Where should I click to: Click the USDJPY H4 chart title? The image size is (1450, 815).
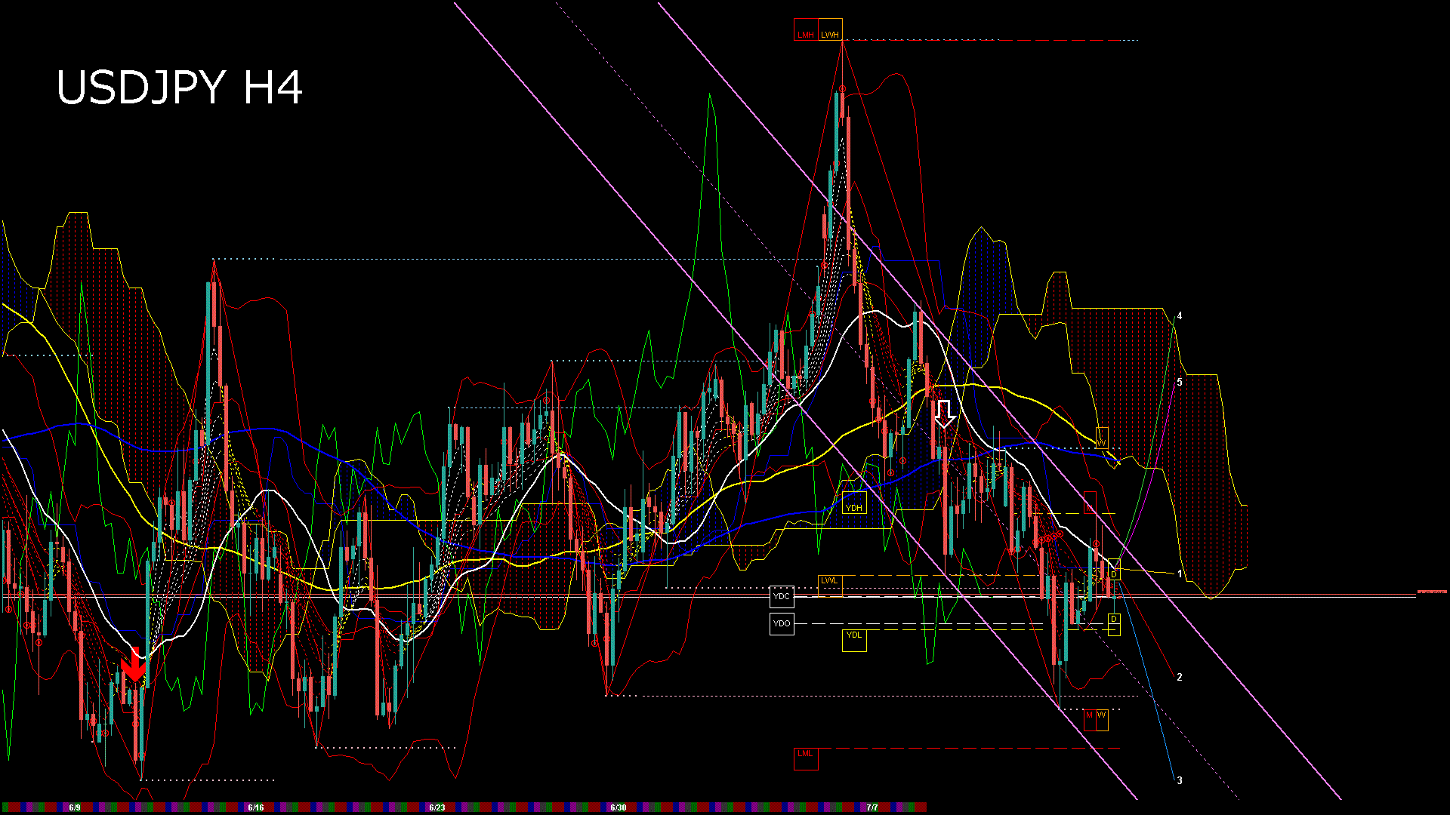click(x=180, y=88)
